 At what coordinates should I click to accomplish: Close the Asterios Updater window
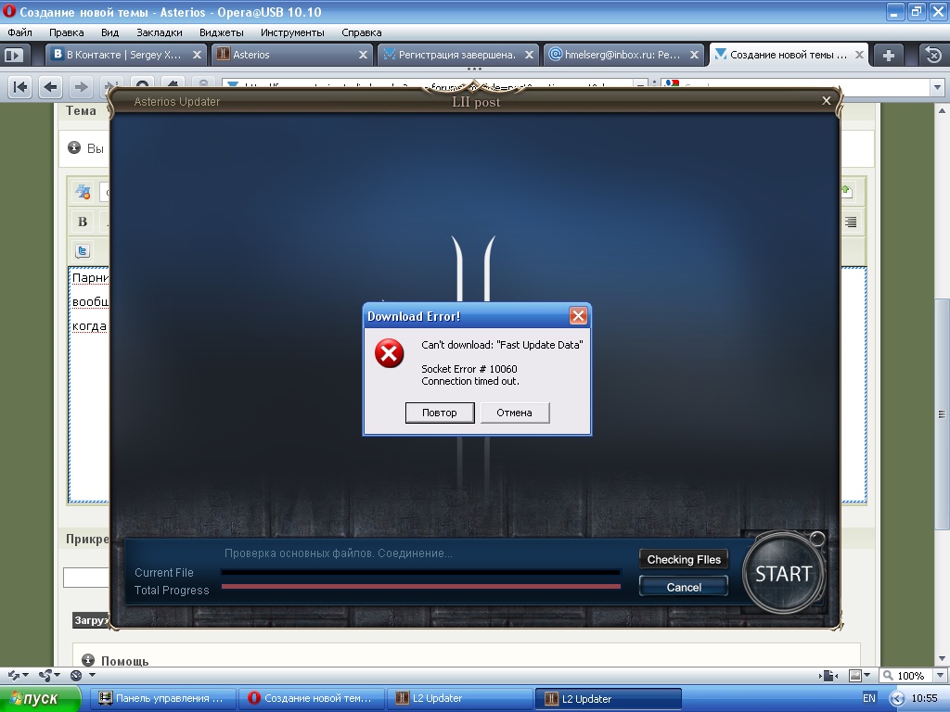point(826,100)
